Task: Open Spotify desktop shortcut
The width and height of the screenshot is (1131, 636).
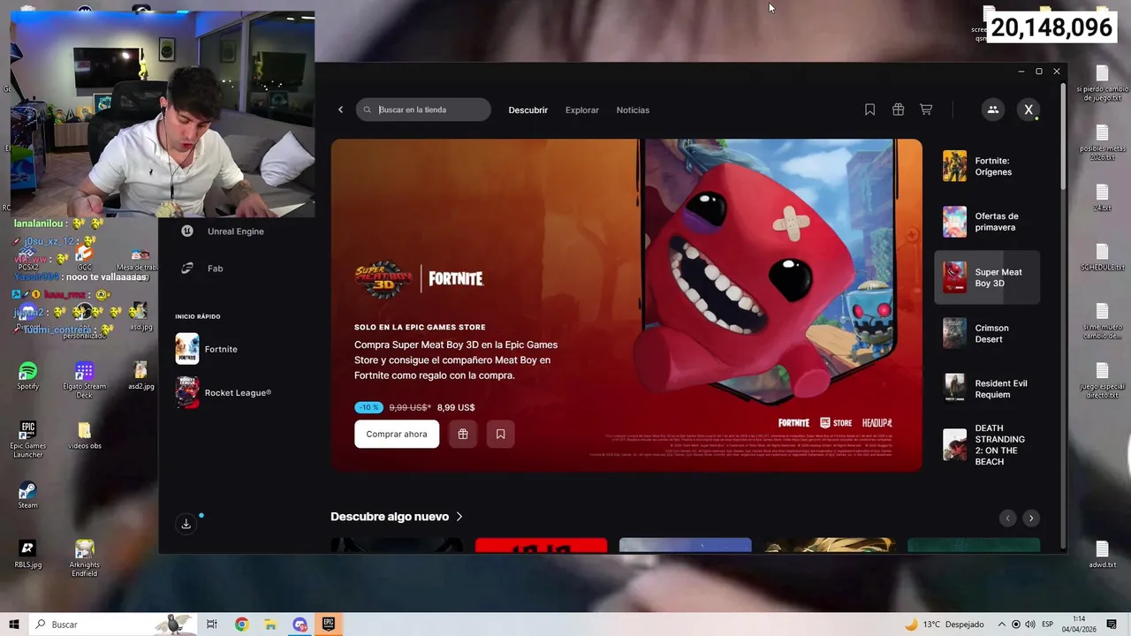Action: (28, 376)
